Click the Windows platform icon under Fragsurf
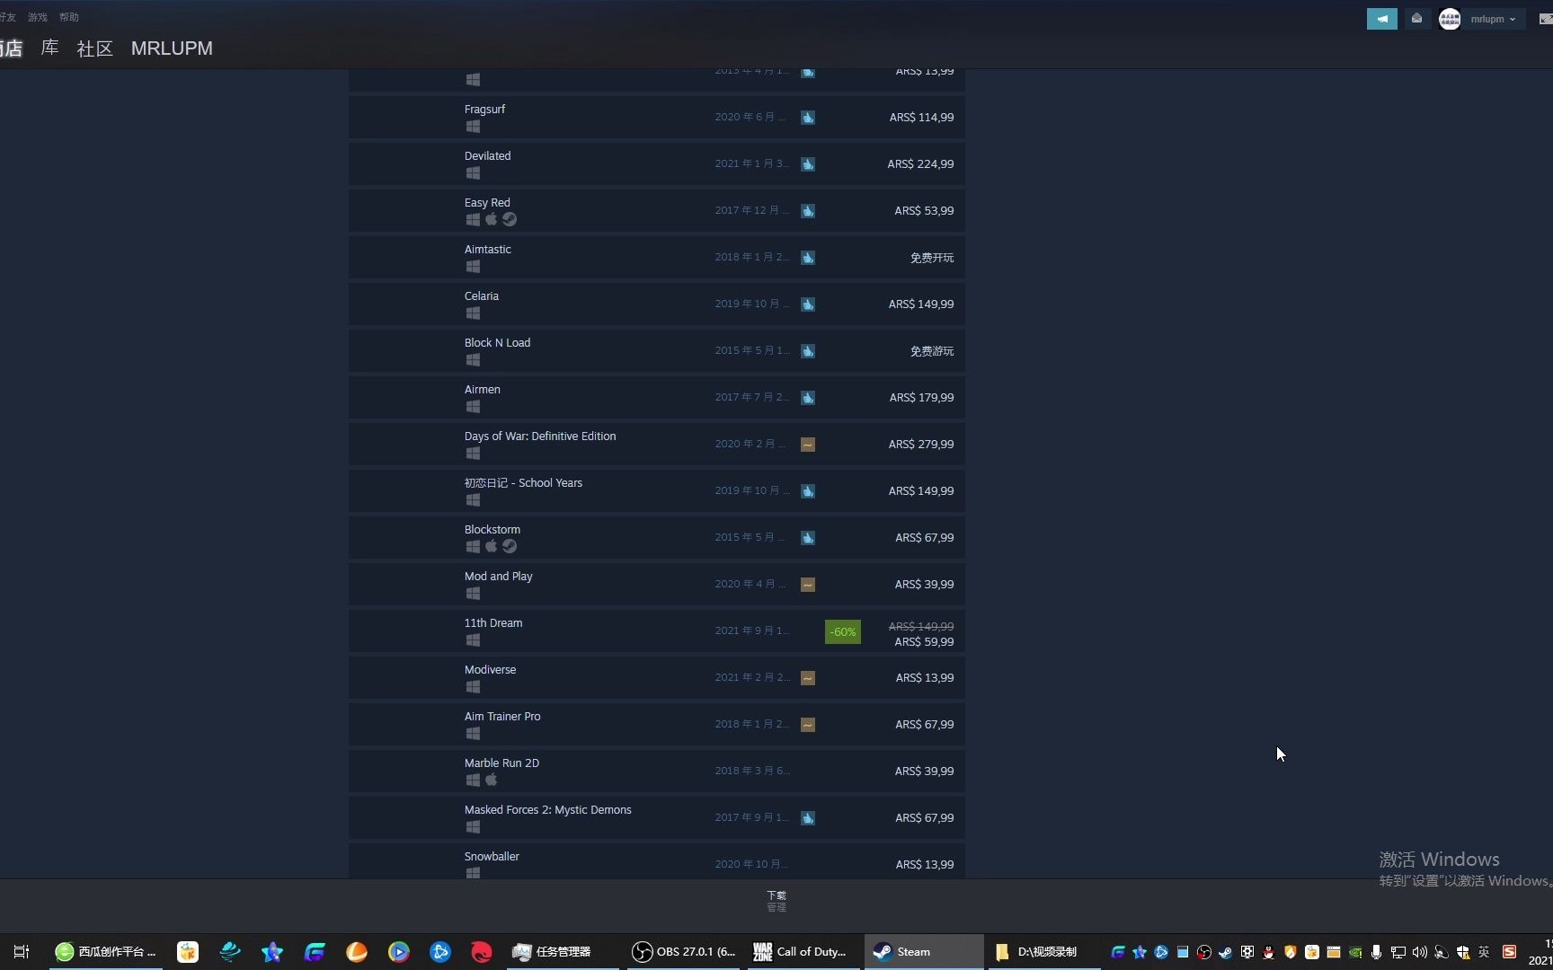 pos(473,127)
